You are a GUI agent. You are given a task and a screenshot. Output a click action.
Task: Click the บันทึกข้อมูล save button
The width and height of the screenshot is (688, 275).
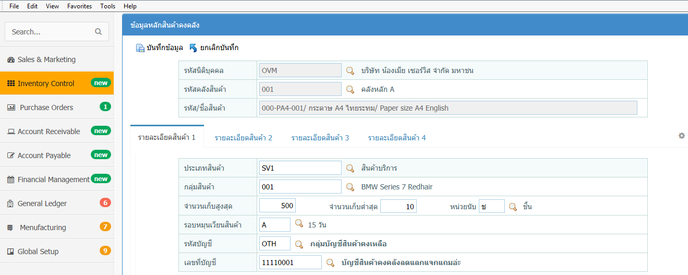(160, 48)
